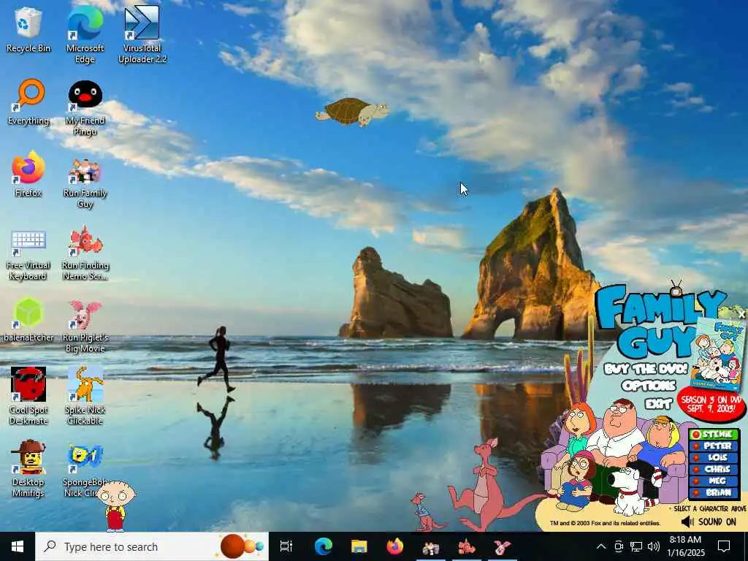Click the Desktop Minifigs shortcut
748x561 pixels.
click(28, 468)
